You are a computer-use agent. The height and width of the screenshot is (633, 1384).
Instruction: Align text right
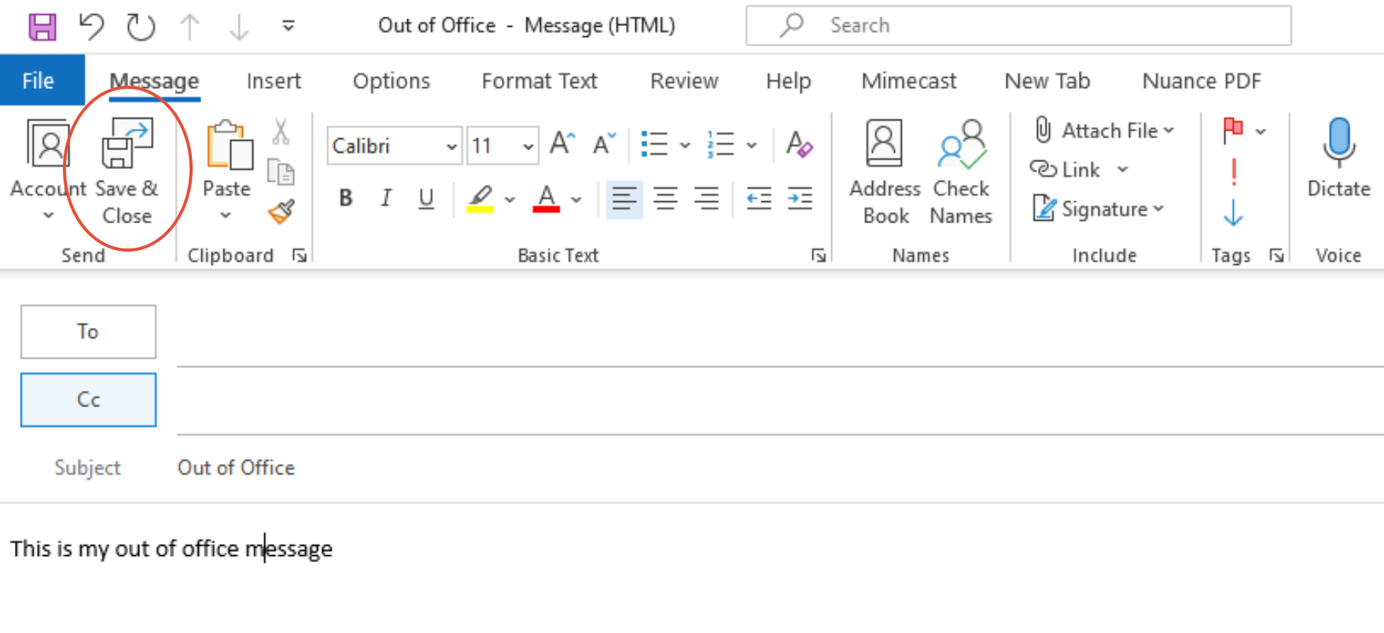pyautogui.click(x=706, y=199)
